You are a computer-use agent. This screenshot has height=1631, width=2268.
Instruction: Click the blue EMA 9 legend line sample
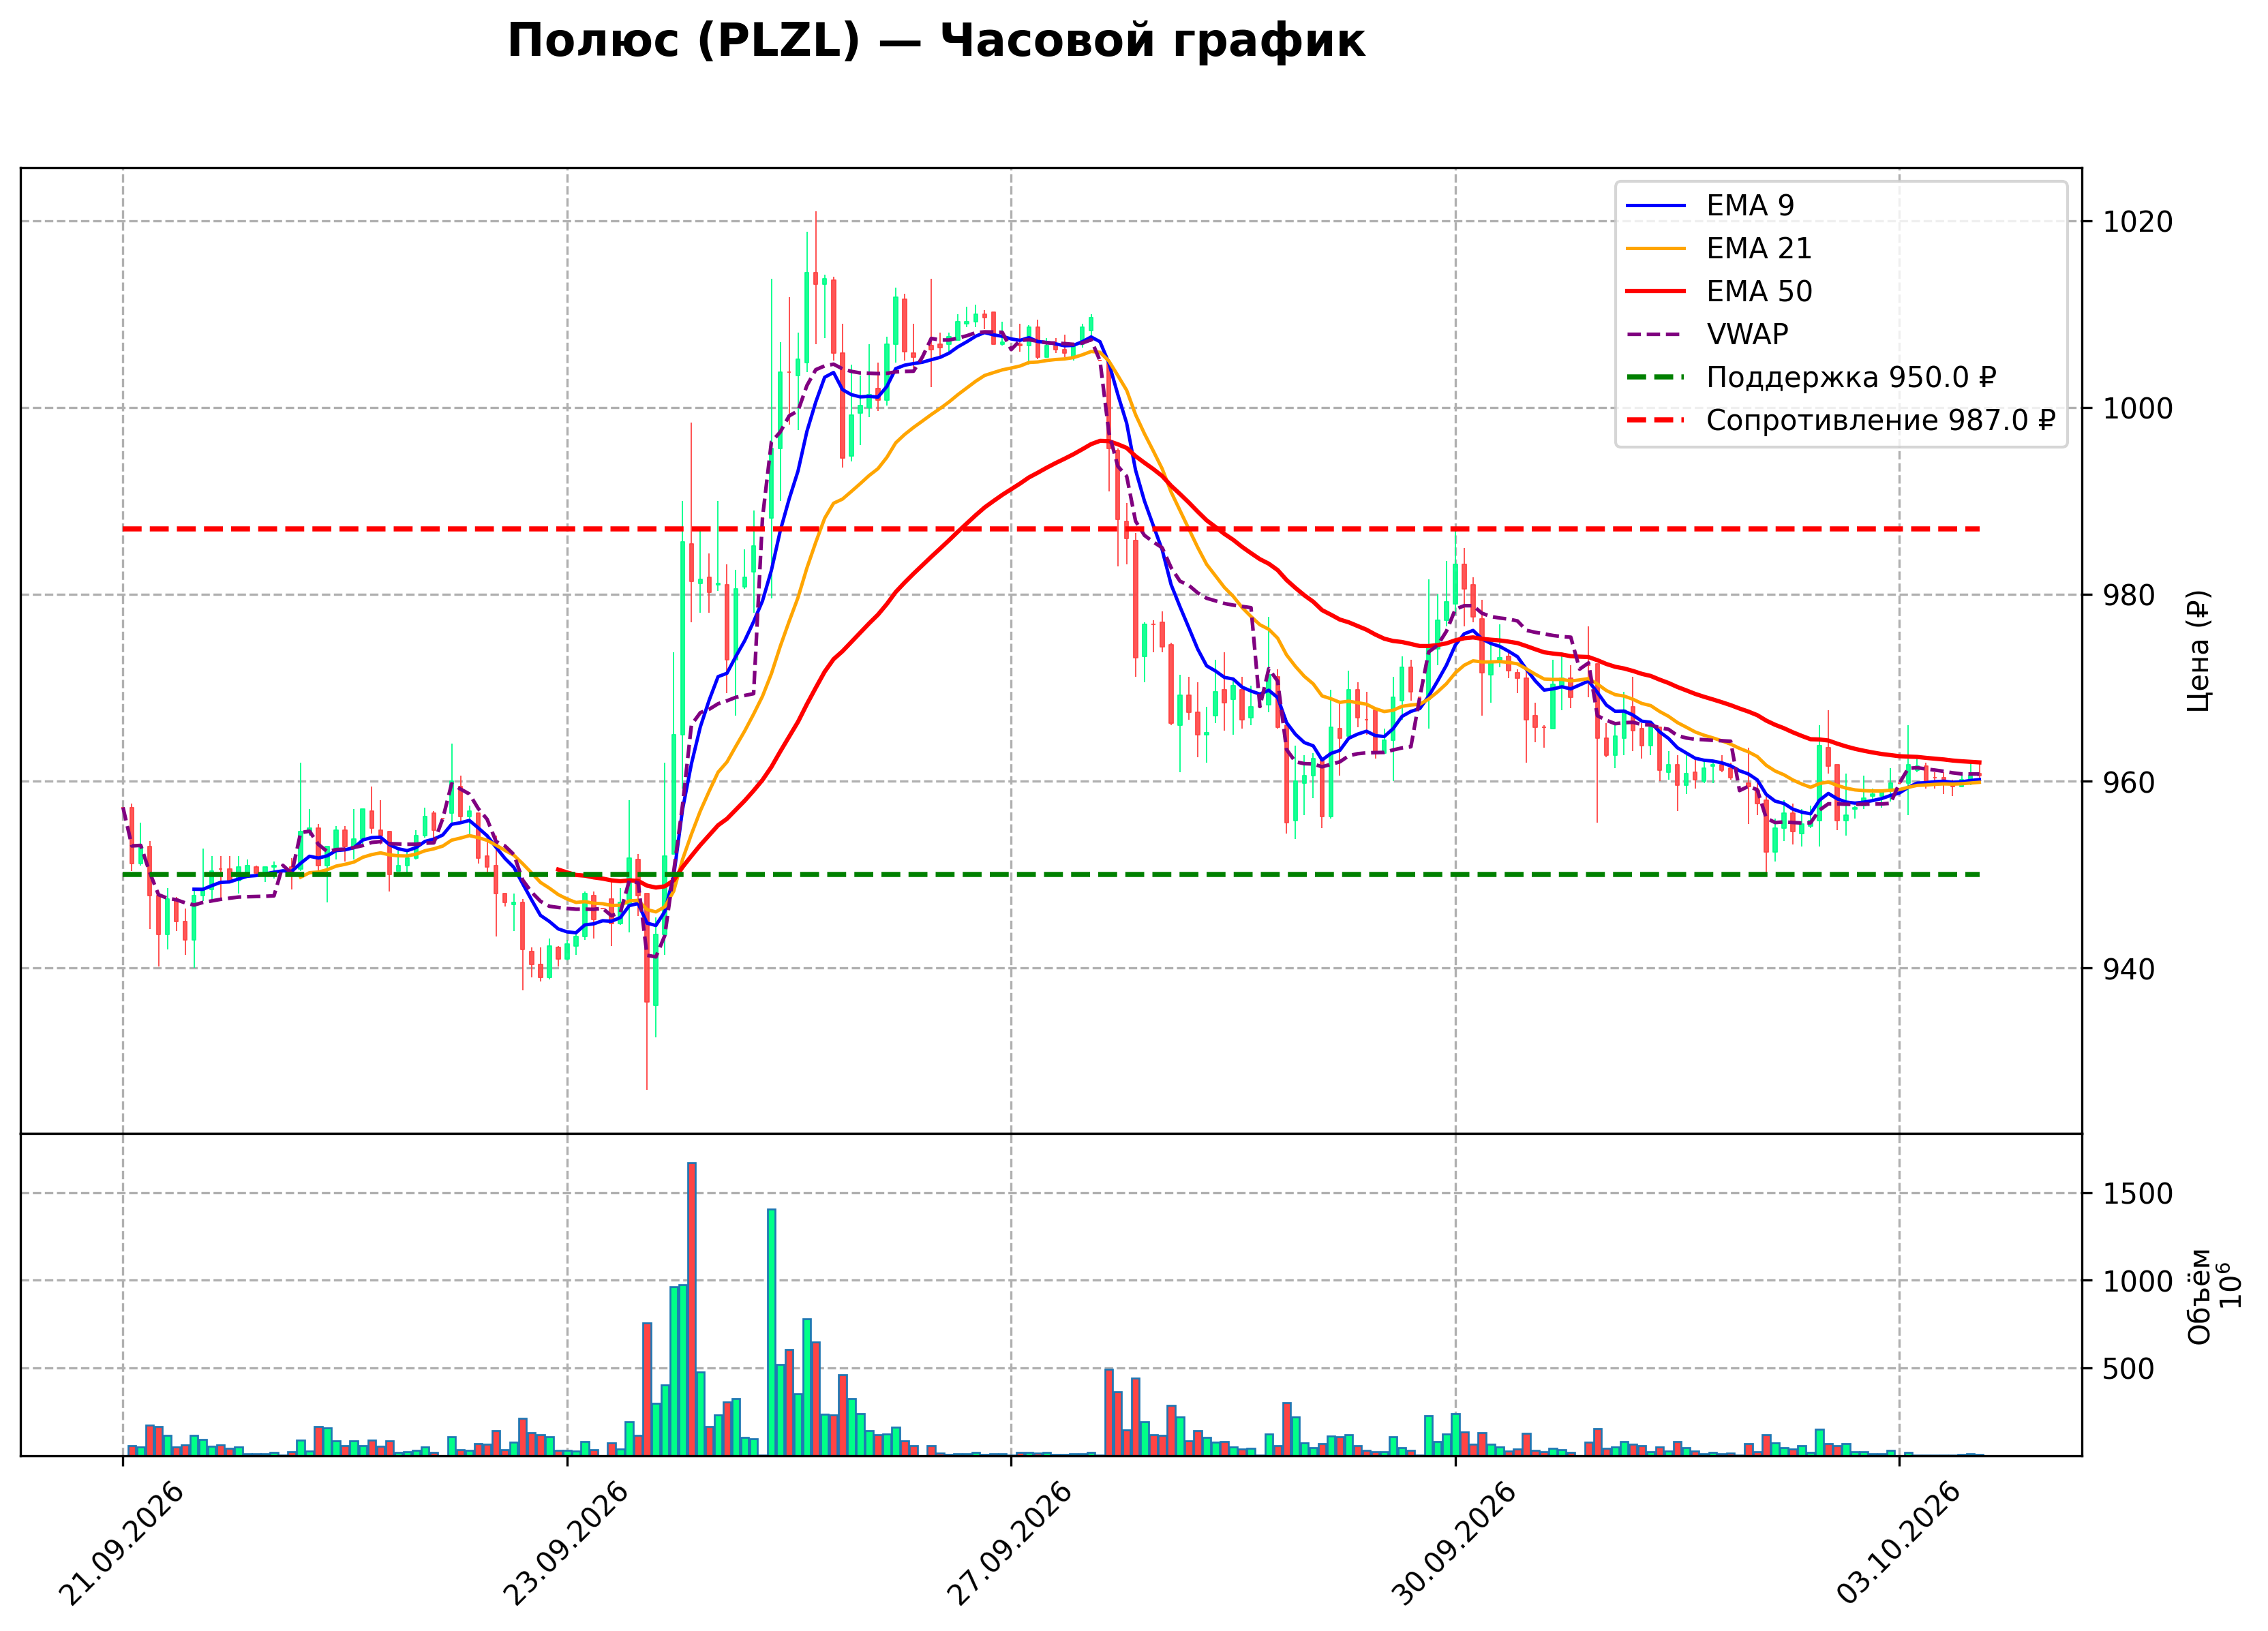(1656, 206)
